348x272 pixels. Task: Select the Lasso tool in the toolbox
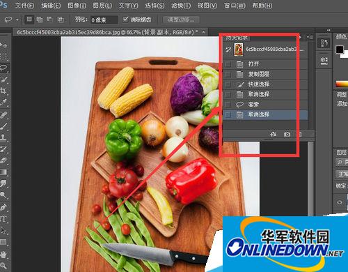tap(3, 68)
